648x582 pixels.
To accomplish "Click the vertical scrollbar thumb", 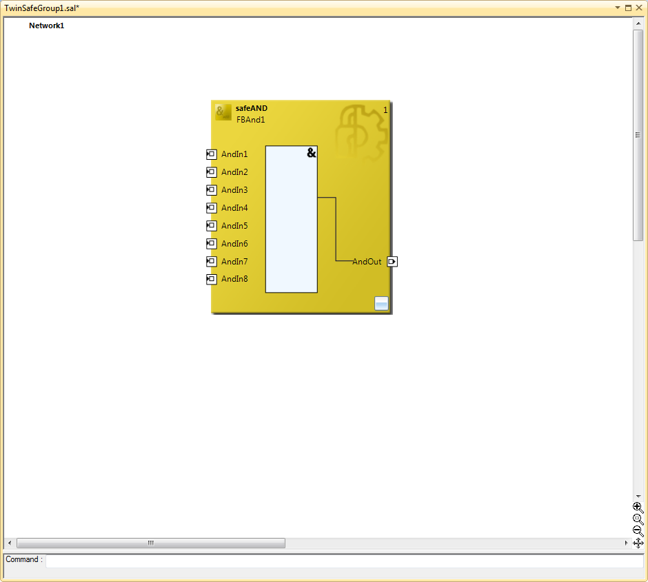I will [638, 135].
